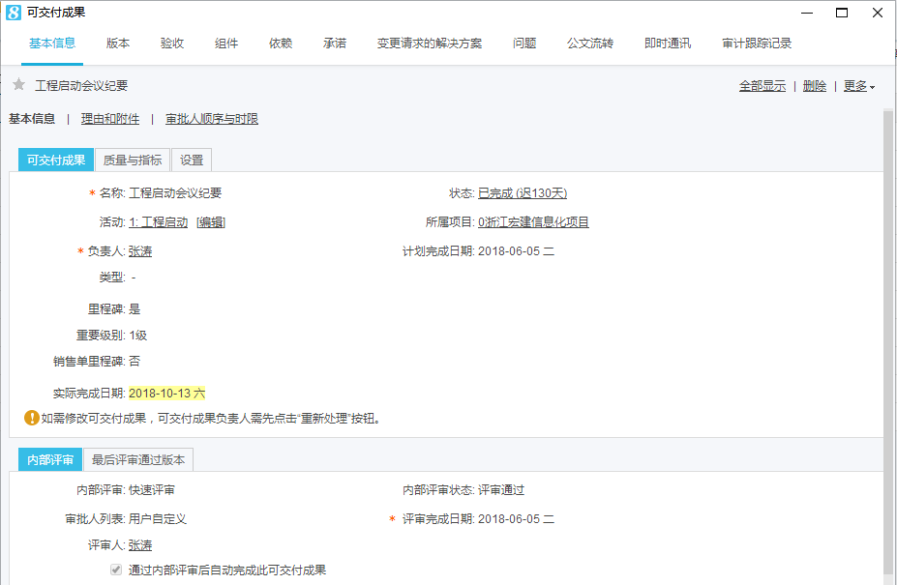Open the 验收 tab

click(172, 44)
